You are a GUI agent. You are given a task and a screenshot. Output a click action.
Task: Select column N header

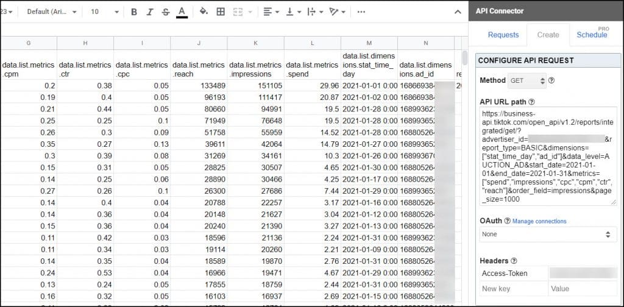tap(426, 43)
